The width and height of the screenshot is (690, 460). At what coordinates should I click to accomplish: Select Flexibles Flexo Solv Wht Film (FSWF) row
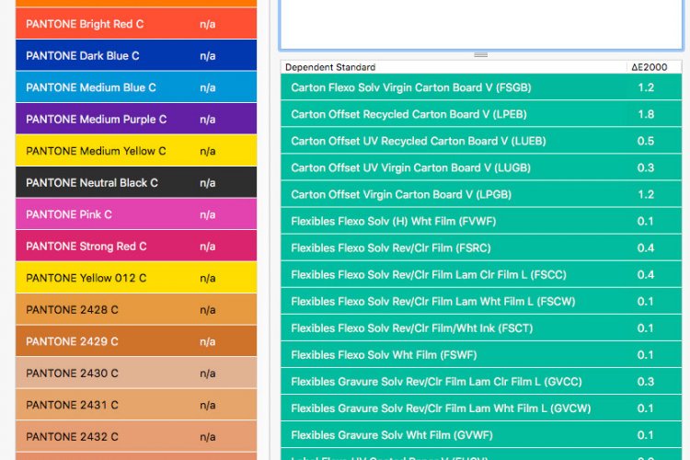(481, 355)
